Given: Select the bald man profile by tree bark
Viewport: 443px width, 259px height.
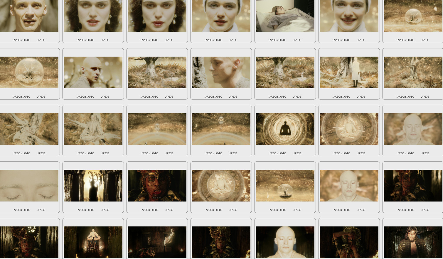Looking at the screenshot, I should 221,72.
